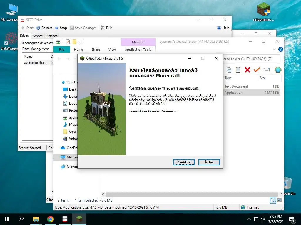Switch to Service tab in SFTP Drive
This screenshot has height=225, width=301.
[x=37, y=36]
